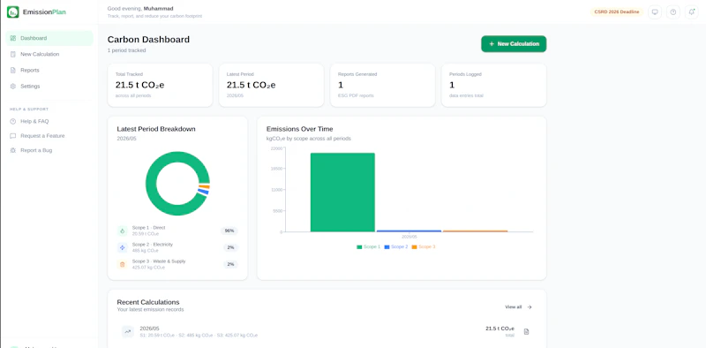The image size is (706, 348).
Task: Click the Total Tracked card
Action: coord(160,85)
